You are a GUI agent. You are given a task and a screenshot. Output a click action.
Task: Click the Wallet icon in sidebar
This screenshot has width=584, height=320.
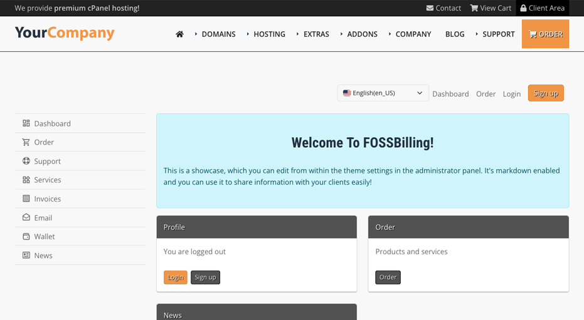(26, 236)
